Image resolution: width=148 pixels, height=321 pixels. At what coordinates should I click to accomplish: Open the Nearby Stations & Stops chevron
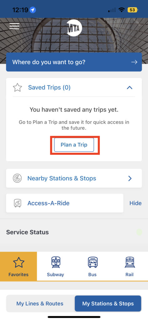130,178
